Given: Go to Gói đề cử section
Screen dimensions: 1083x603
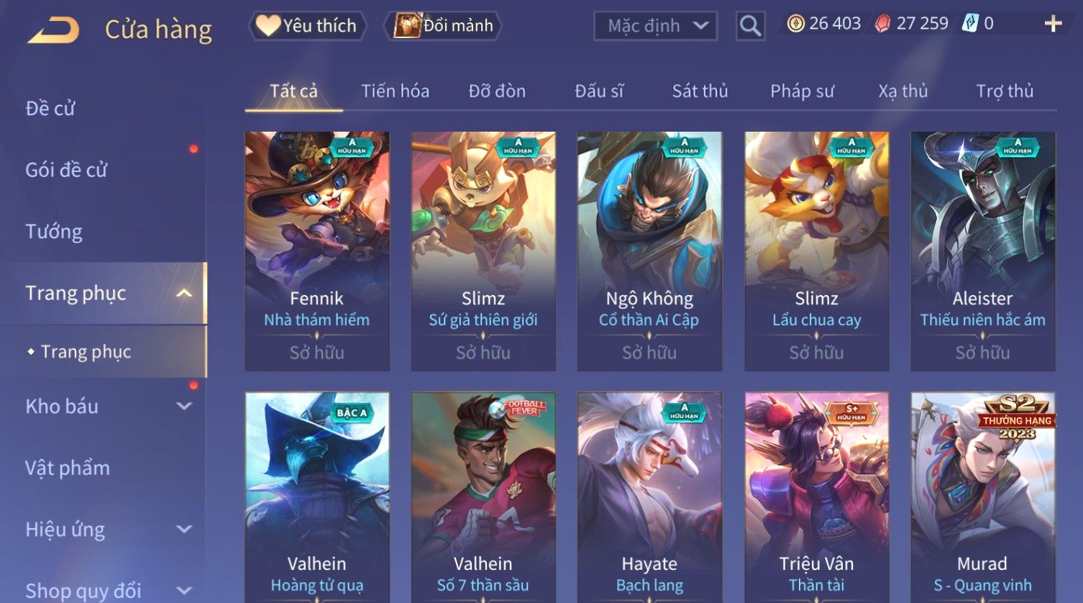Looking at the screenshot, I should click(66, 170).
